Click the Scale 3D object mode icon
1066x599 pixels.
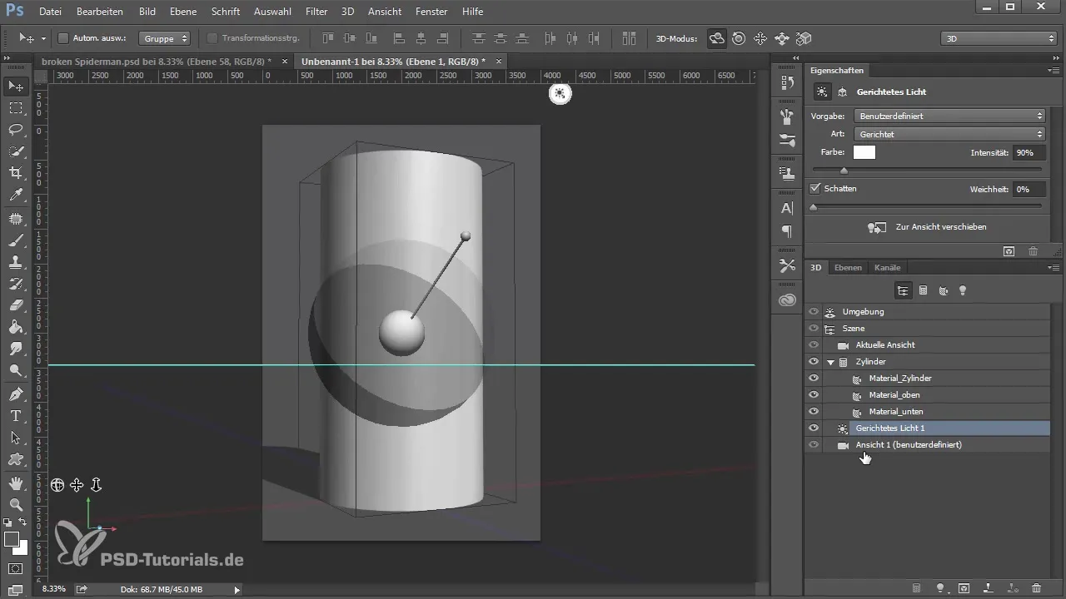pos(804,38)
